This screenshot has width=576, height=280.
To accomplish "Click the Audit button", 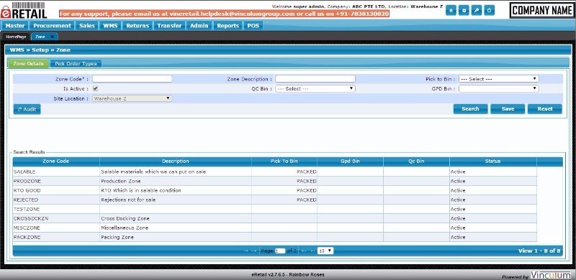I will click(x=27, y=109).
